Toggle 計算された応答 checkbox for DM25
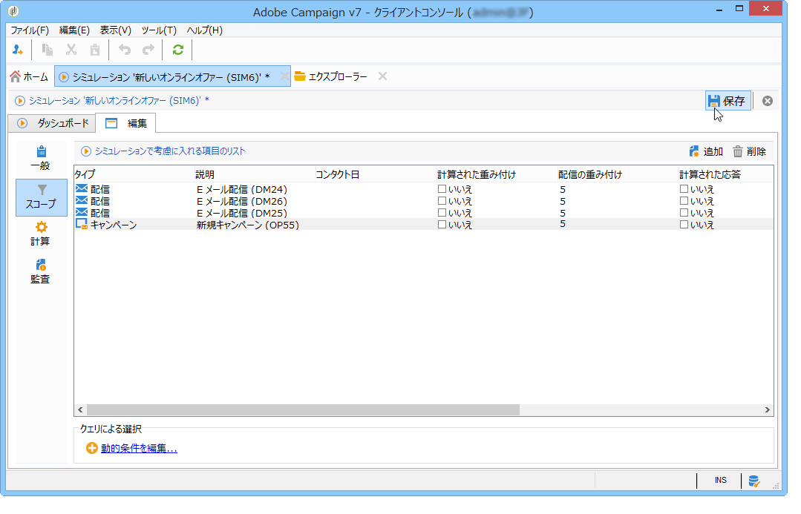801x514 pixels. [x=684, y=213]
